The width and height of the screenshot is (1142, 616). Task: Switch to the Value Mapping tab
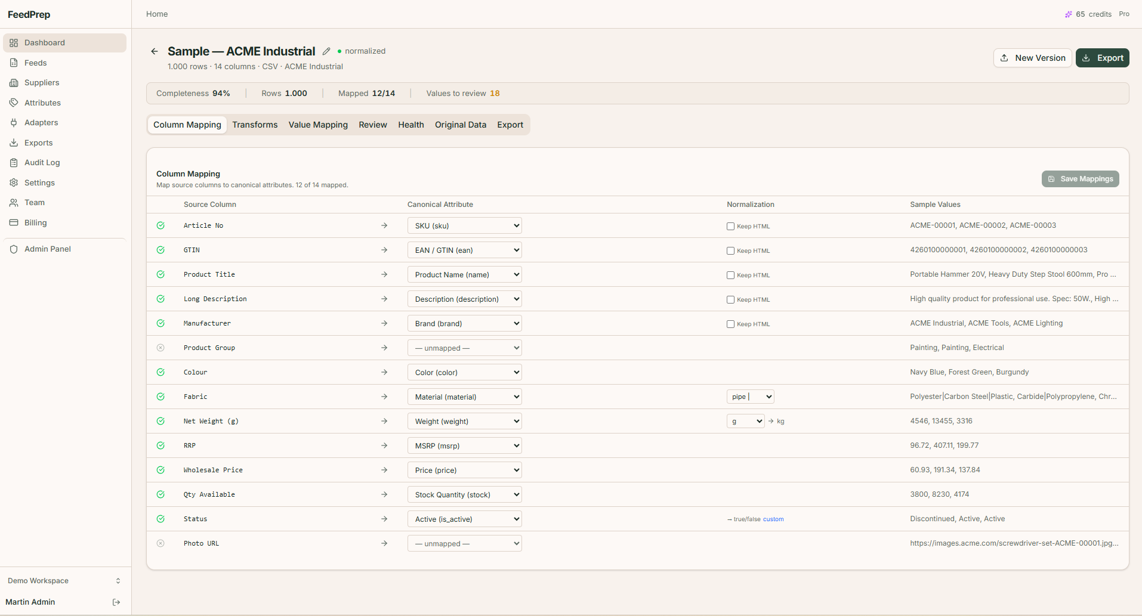tap(318, 125)
